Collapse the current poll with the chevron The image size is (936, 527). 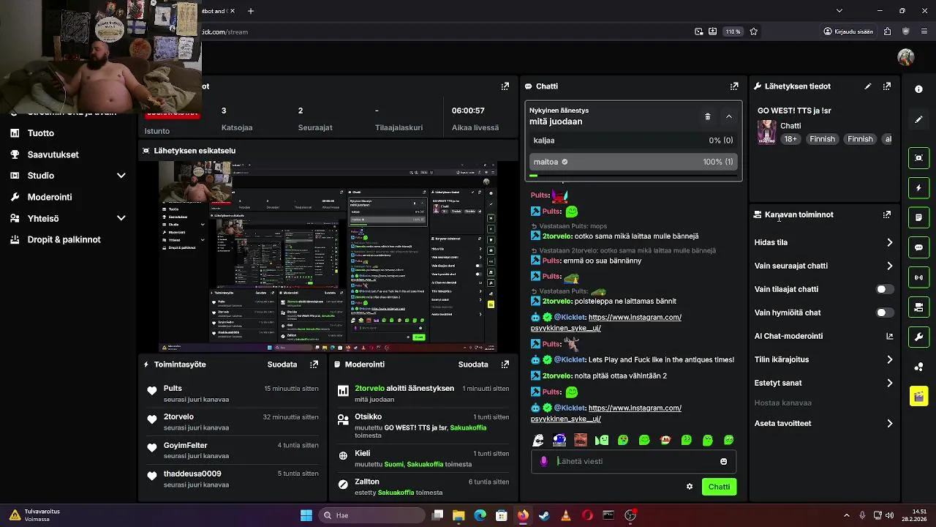click(728, 116)
